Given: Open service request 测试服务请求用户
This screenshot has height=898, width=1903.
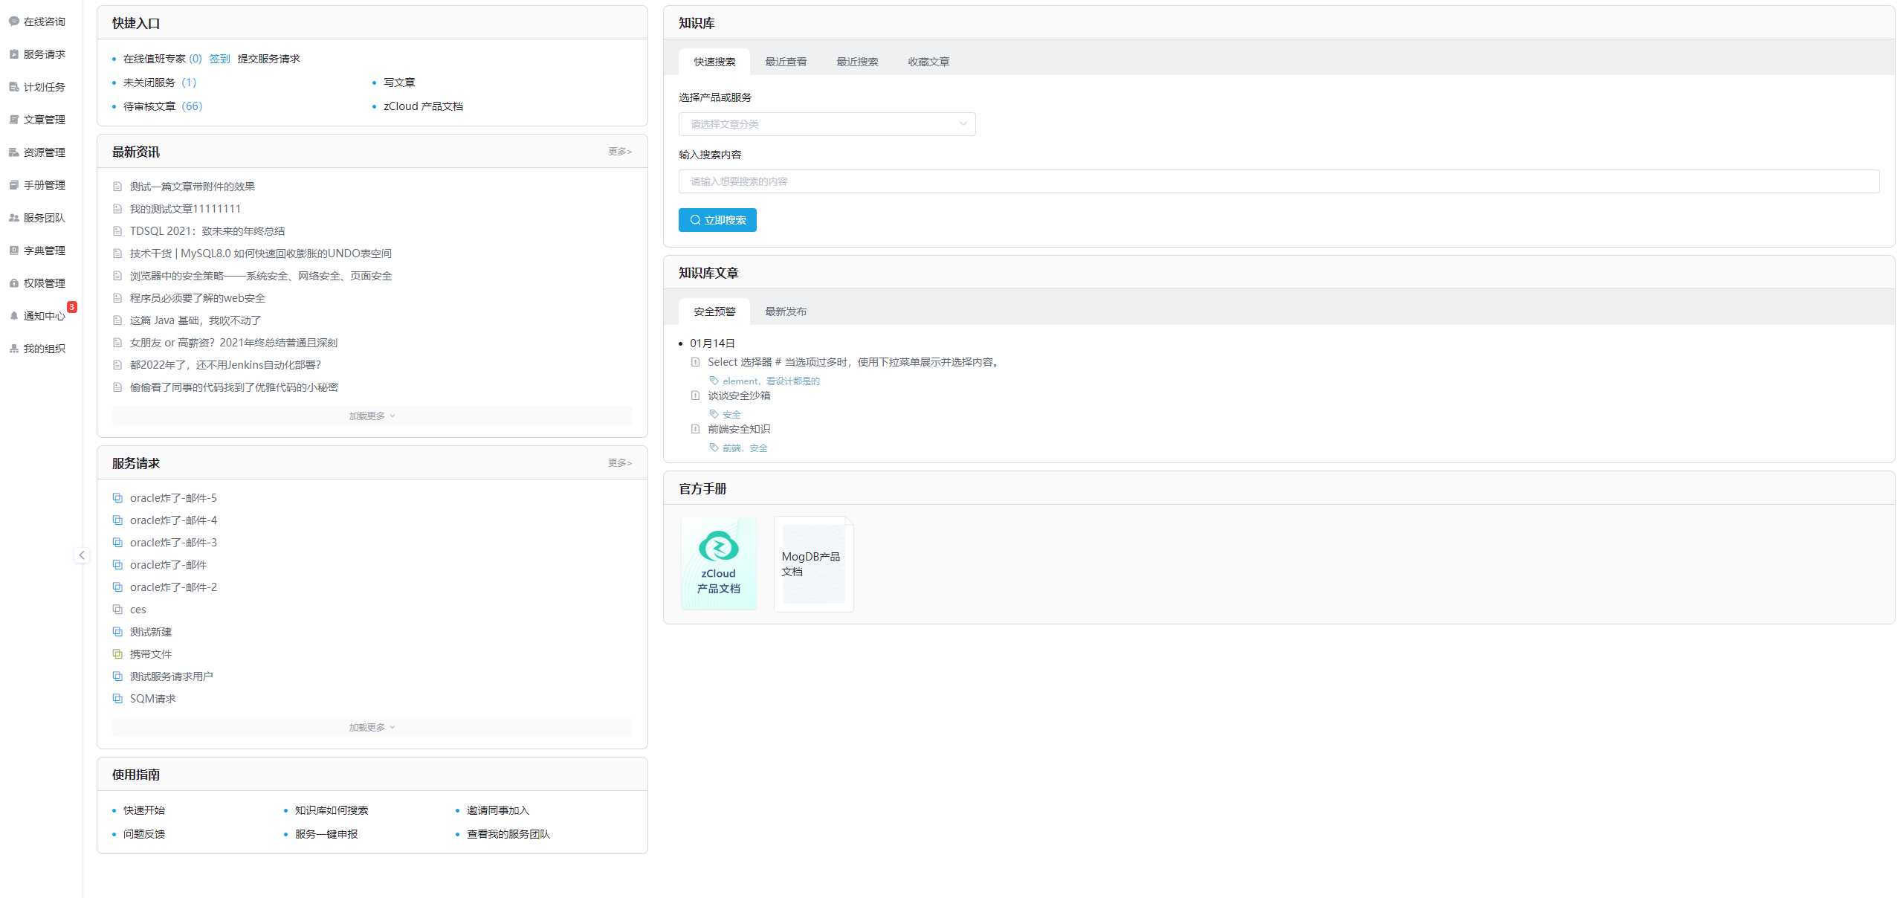Looking at the screenshot, I should [x=172, y=676].
